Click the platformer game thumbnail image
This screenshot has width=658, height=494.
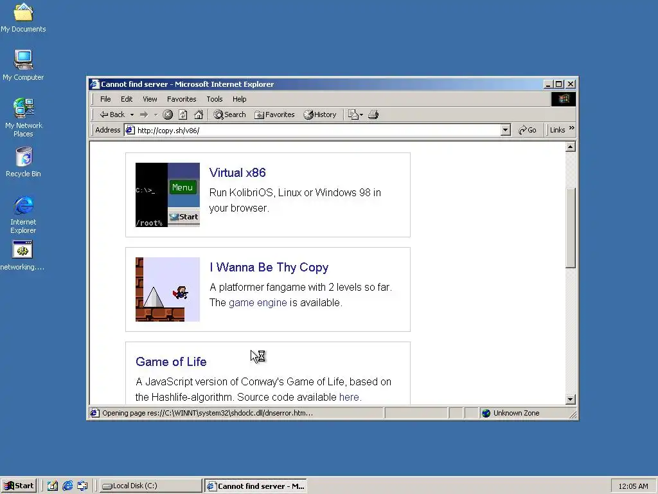168,289
